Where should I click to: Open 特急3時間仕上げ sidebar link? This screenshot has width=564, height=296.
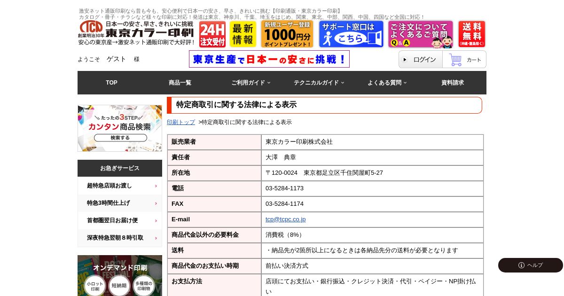(x=120, y=203)
